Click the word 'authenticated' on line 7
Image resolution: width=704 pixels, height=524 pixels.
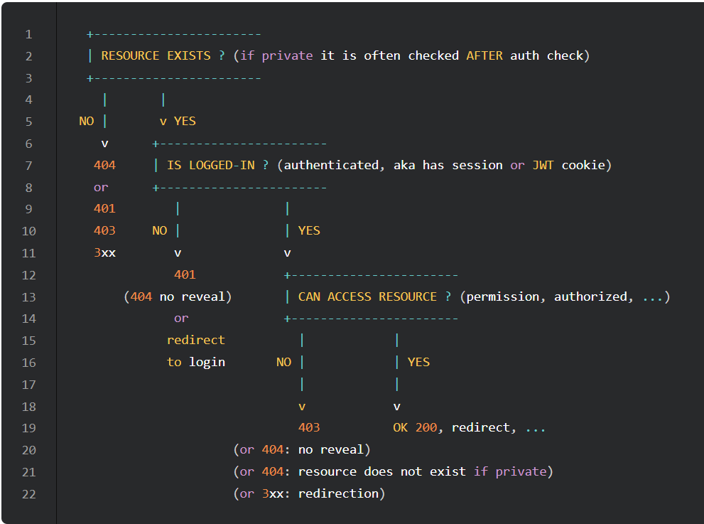tap(331, 165)
